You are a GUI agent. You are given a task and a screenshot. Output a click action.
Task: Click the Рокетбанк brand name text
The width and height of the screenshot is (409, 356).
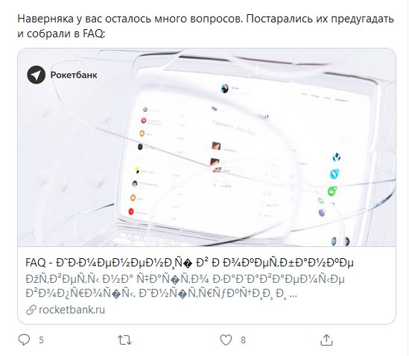point(74,75)
